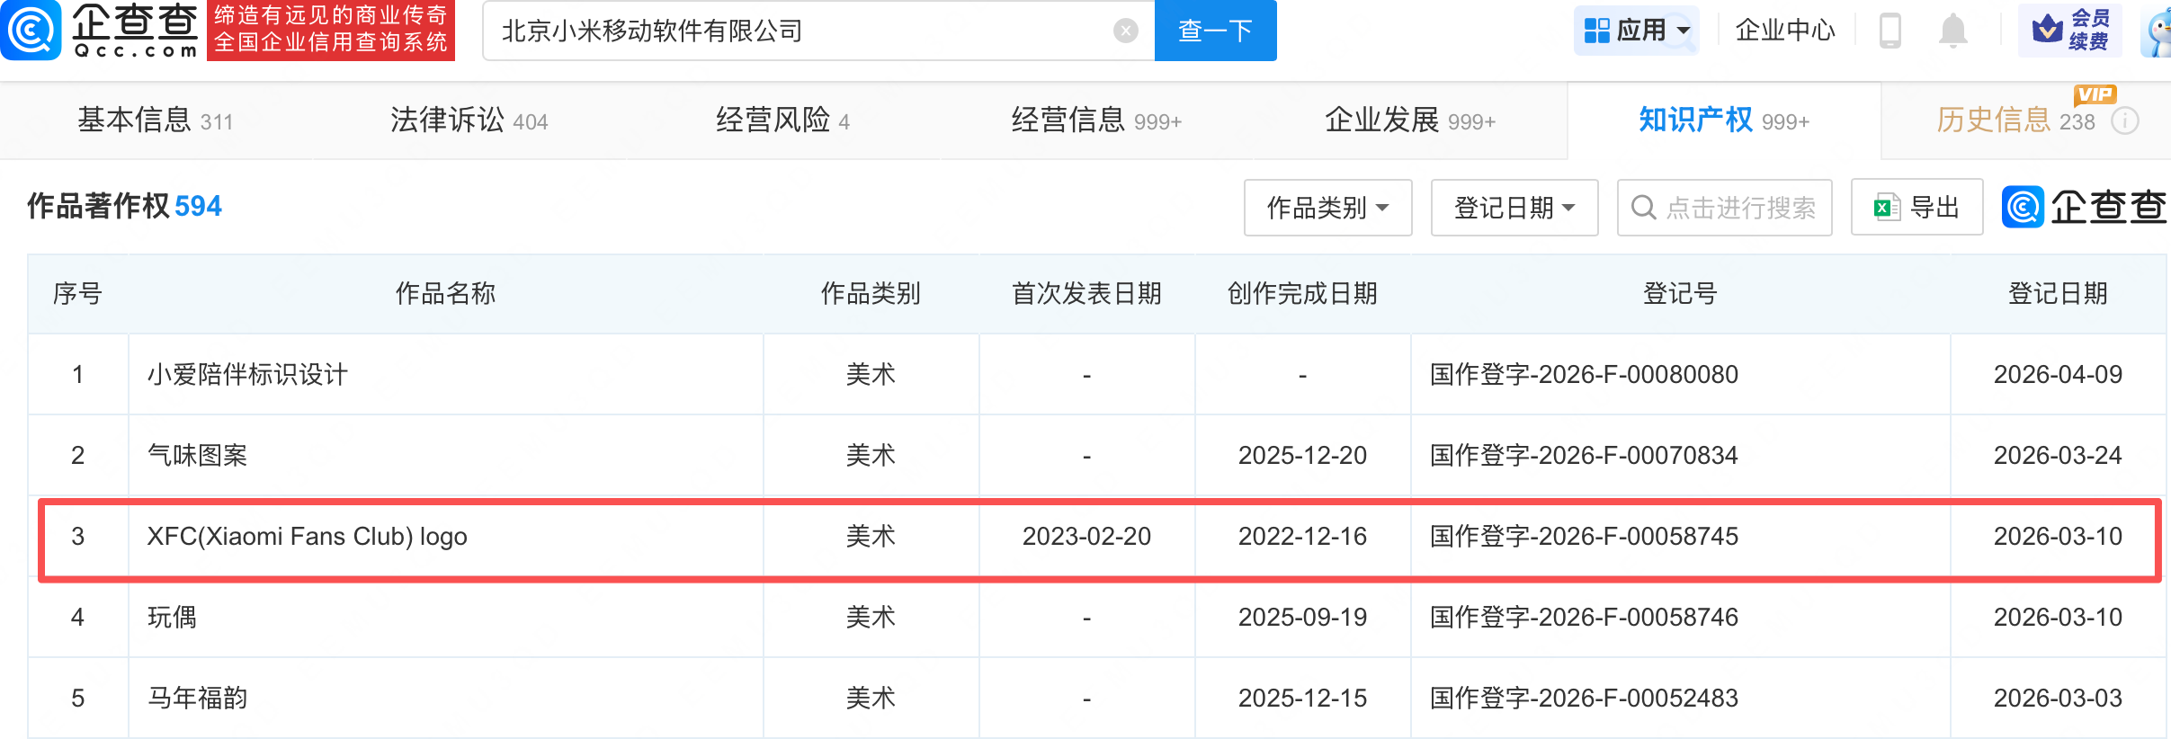This screenshot has height=739, width=2171.
Task: Open the mobile phone app icon
Action: [x=1890, y=31]
